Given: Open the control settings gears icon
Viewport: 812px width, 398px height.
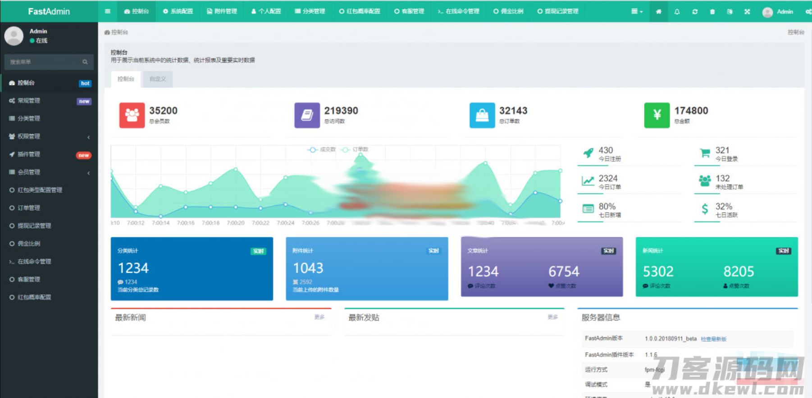Looking at the screenshot, I should pos(808,12).
